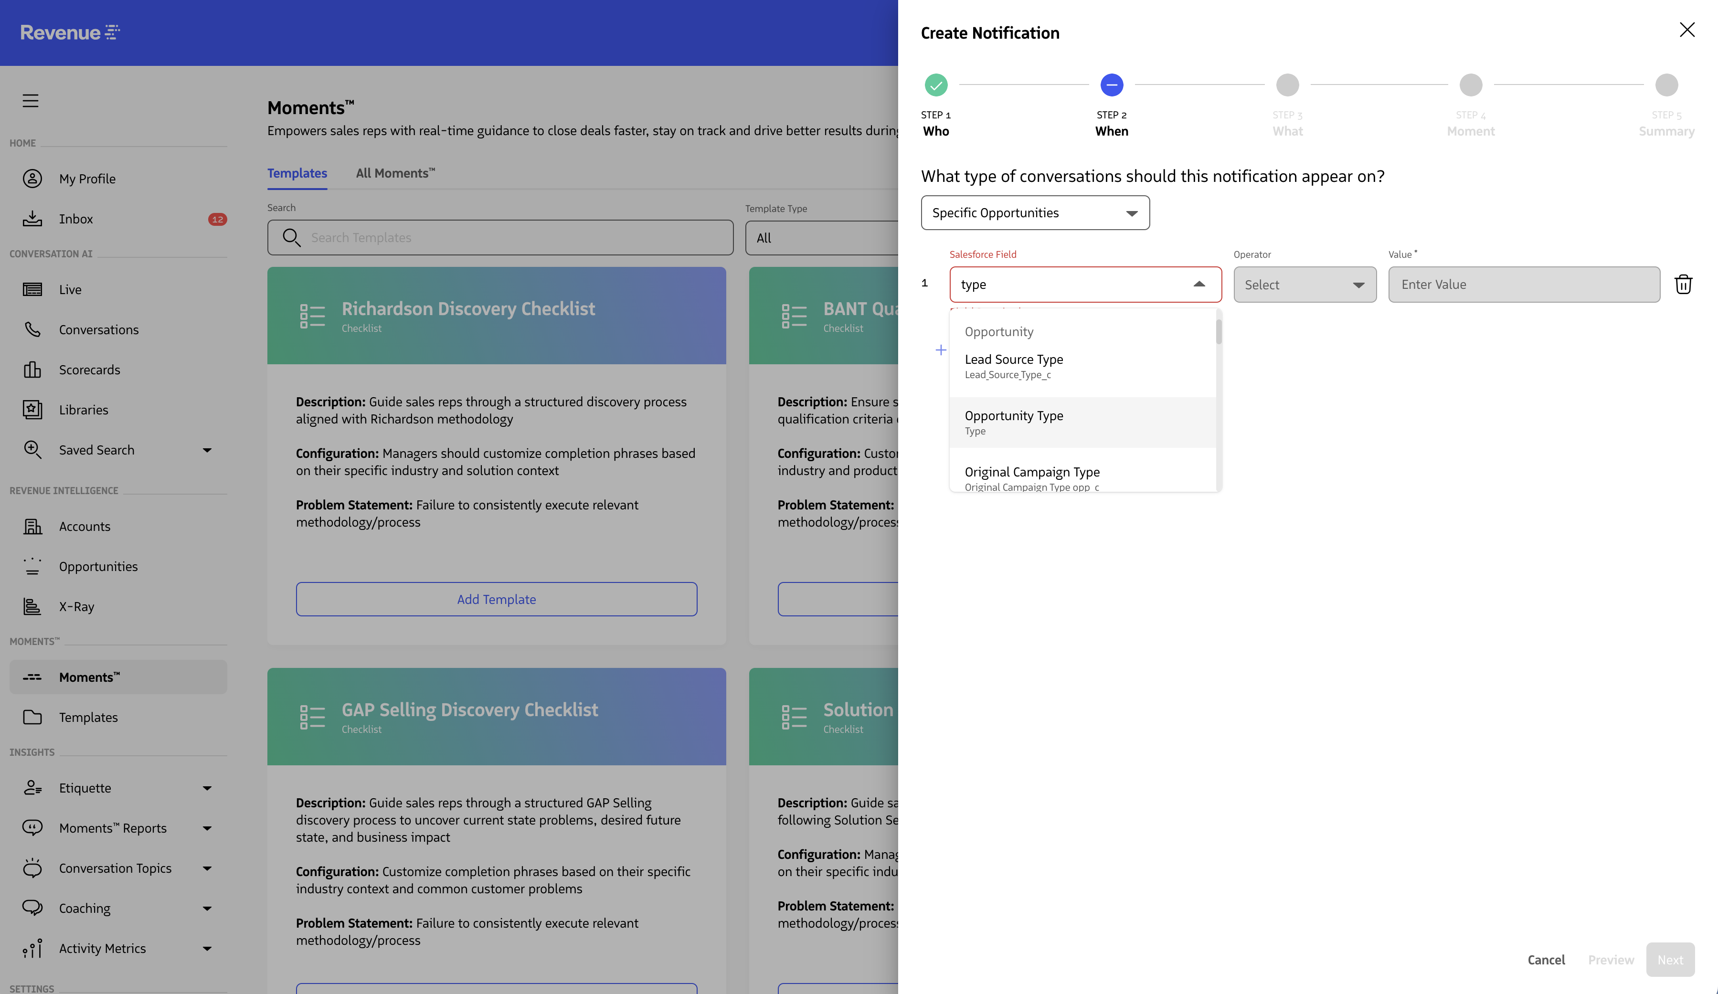The width and height of the screenshot is (1718, 994).
Task: Click Step 4 Moment indicator
Action: point(1471,85)
